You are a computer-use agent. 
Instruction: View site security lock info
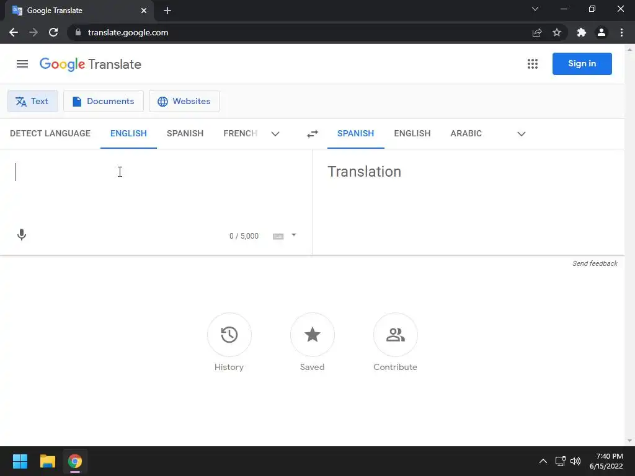78,32
